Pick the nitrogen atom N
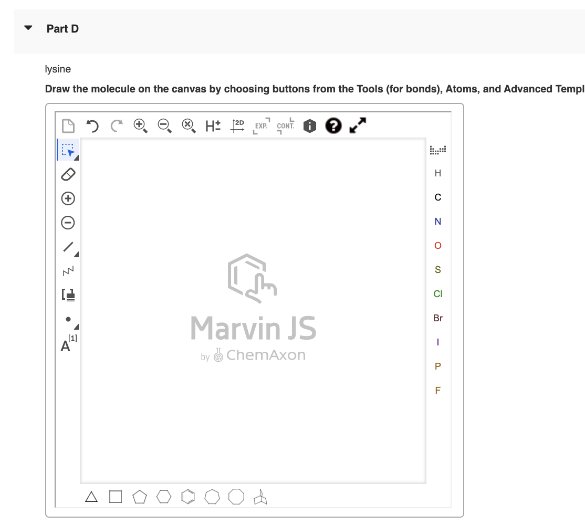 point(438,222)
